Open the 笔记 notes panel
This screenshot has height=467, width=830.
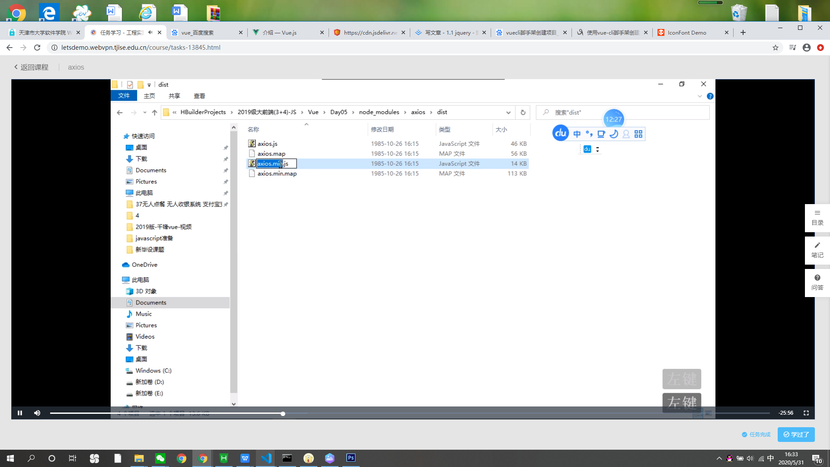[x=817, y=250]
